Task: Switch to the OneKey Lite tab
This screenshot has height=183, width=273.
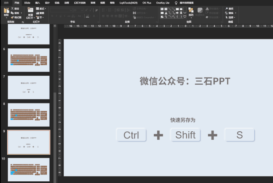Action: [x=163, y=3]
